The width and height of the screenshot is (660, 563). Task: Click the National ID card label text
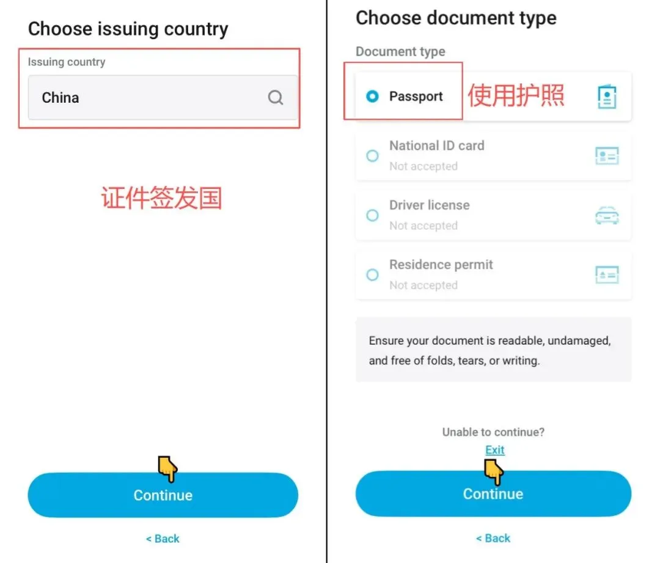[x=437, y=145]
